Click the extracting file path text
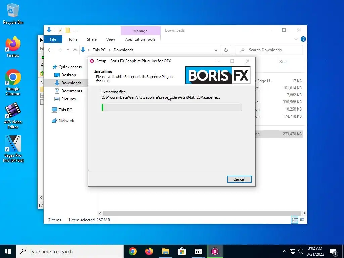 pos(161,97)
